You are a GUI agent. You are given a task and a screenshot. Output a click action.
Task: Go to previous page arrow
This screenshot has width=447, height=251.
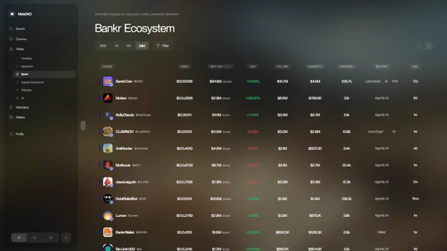click(419, 46)
